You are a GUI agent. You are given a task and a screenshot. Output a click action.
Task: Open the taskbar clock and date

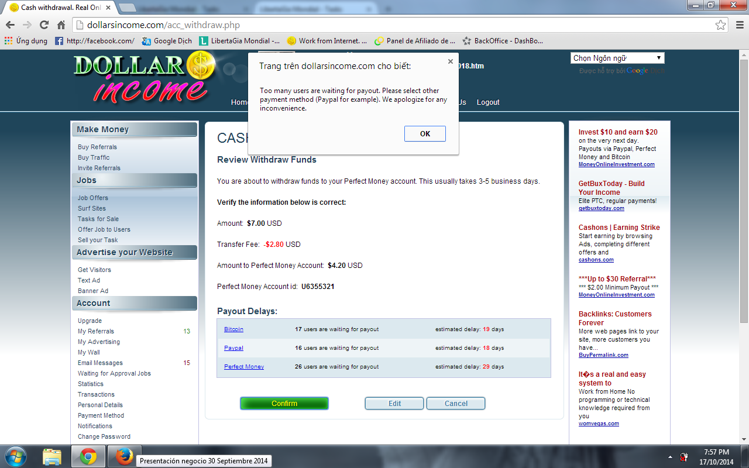pos(716,456)
